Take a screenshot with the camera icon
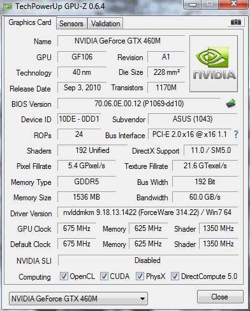The height and width of the screenshot is (311, 250). click(x=235, y=22)
